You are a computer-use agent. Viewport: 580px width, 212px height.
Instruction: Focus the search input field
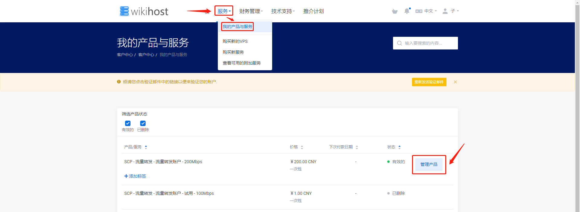pyautogui.click(x=425, y=43)
